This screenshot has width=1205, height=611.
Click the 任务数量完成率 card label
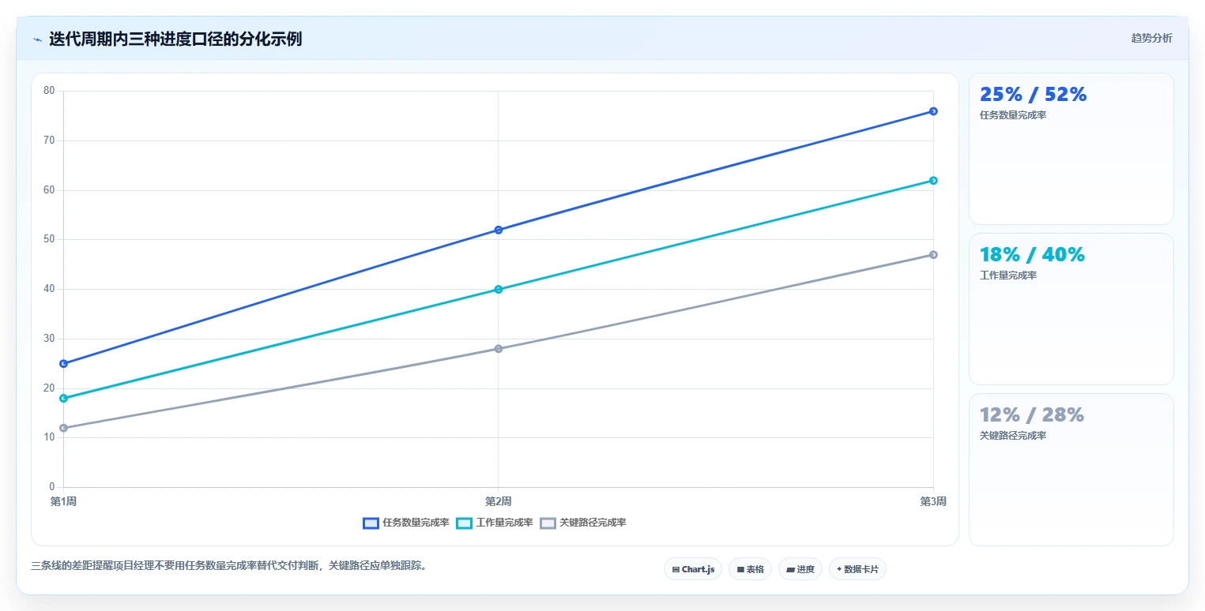click(x=1013, y=115)
